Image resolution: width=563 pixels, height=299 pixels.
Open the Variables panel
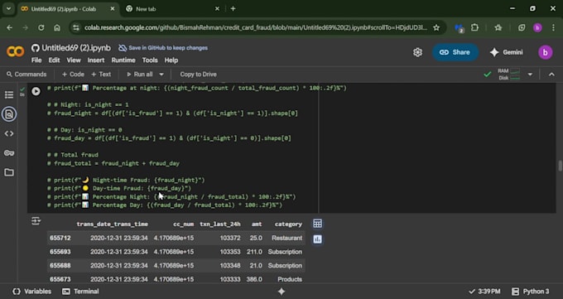(31, 292)
